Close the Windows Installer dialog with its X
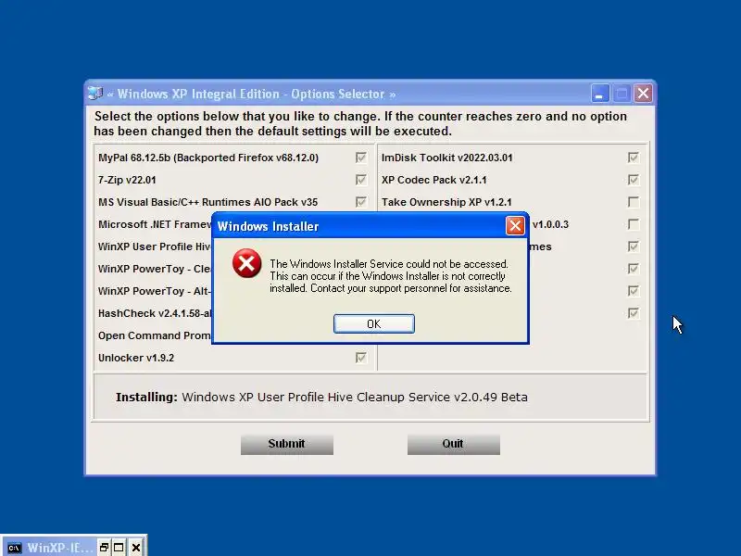Viewport: 741px width, 556px height. point(515,225)
